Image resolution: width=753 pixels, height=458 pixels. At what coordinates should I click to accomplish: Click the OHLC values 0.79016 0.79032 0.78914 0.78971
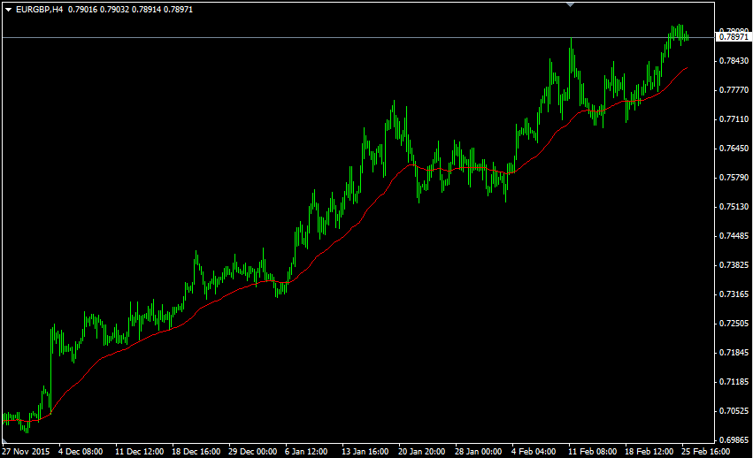[130, 10]
